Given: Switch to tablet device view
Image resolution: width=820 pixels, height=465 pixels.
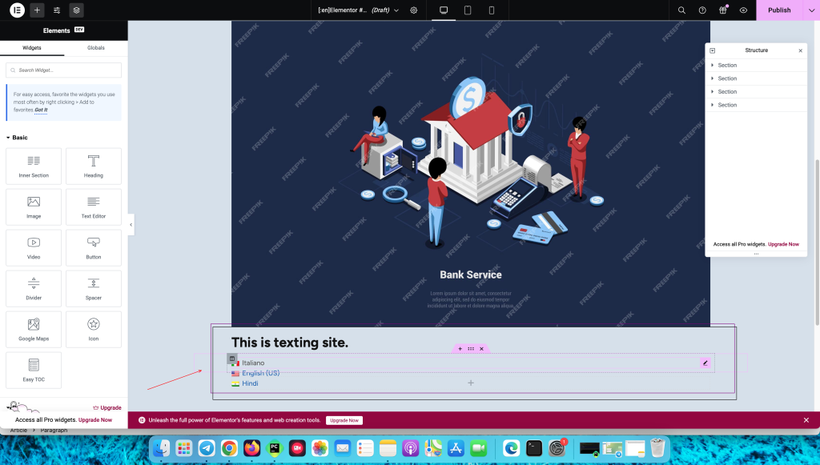Looking at the screenshot, I should coord(468,10).
